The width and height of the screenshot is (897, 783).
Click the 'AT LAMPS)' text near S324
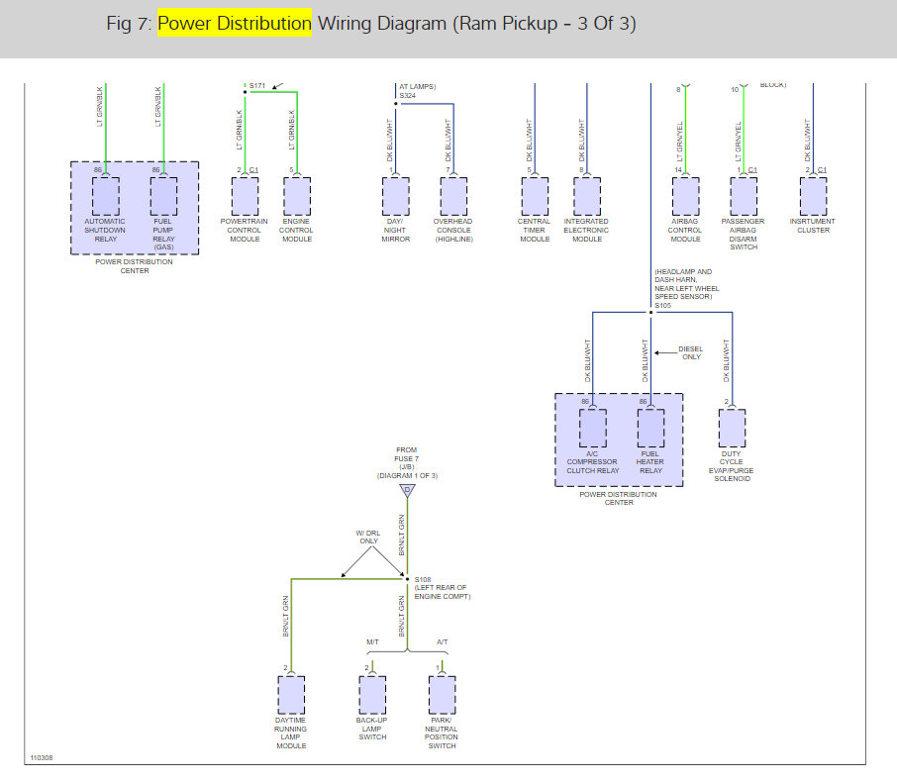[418, 86]
